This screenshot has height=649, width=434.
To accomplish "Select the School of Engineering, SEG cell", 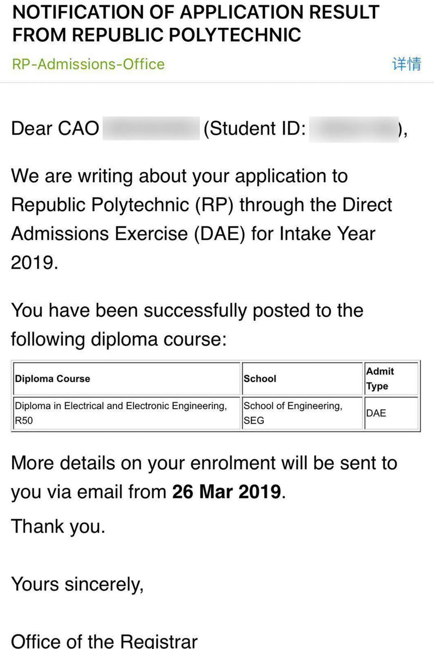I will pos(302,413).
